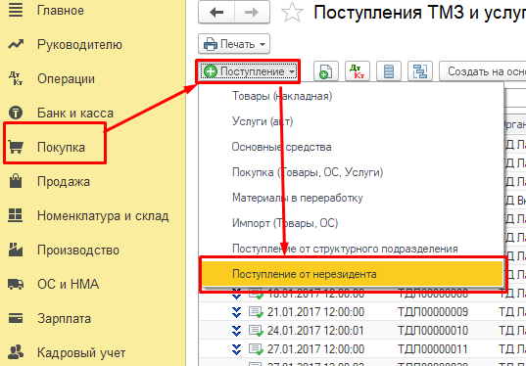Viewport: 526px width, 366px height.
Task: Go back with the left arrow button
Action: coord(216,13)
